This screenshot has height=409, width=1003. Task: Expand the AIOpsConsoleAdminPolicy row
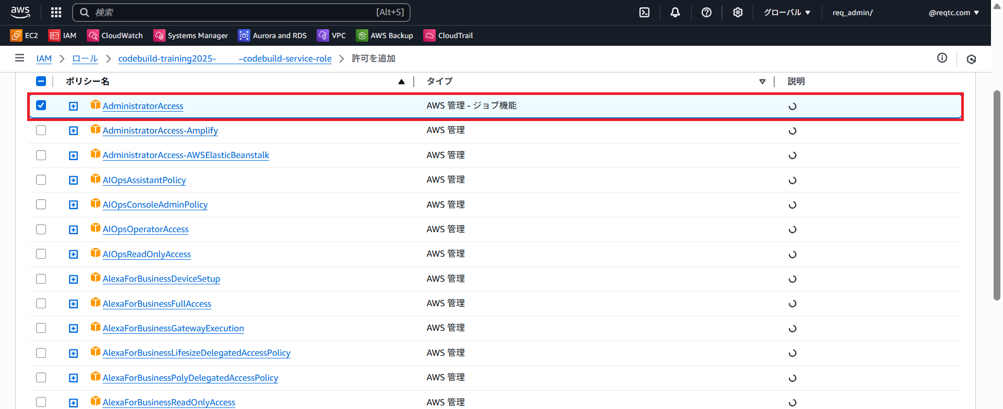coord(74,204)
